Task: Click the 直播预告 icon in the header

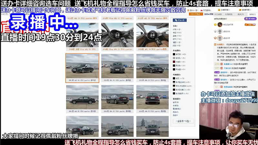Action: coord(240,10)
